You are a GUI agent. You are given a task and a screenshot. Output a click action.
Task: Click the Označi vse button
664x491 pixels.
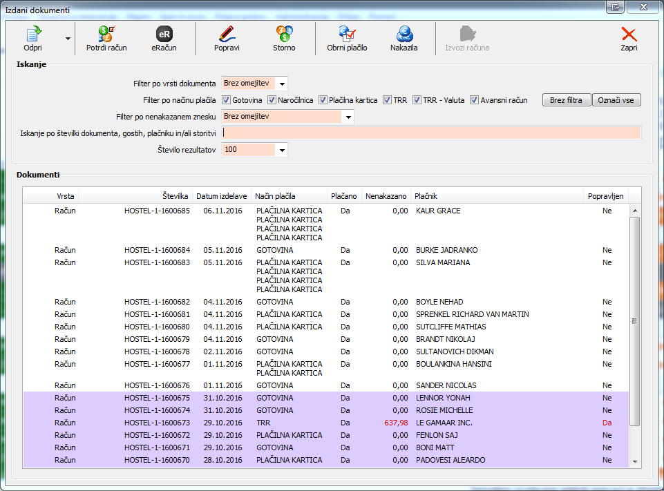pos(616,100)
